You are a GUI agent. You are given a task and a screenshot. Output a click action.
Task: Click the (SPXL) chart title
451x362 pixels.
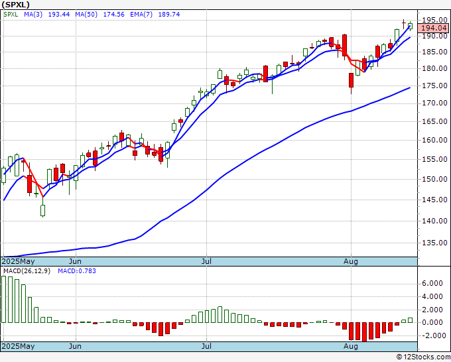click(15, 5)
